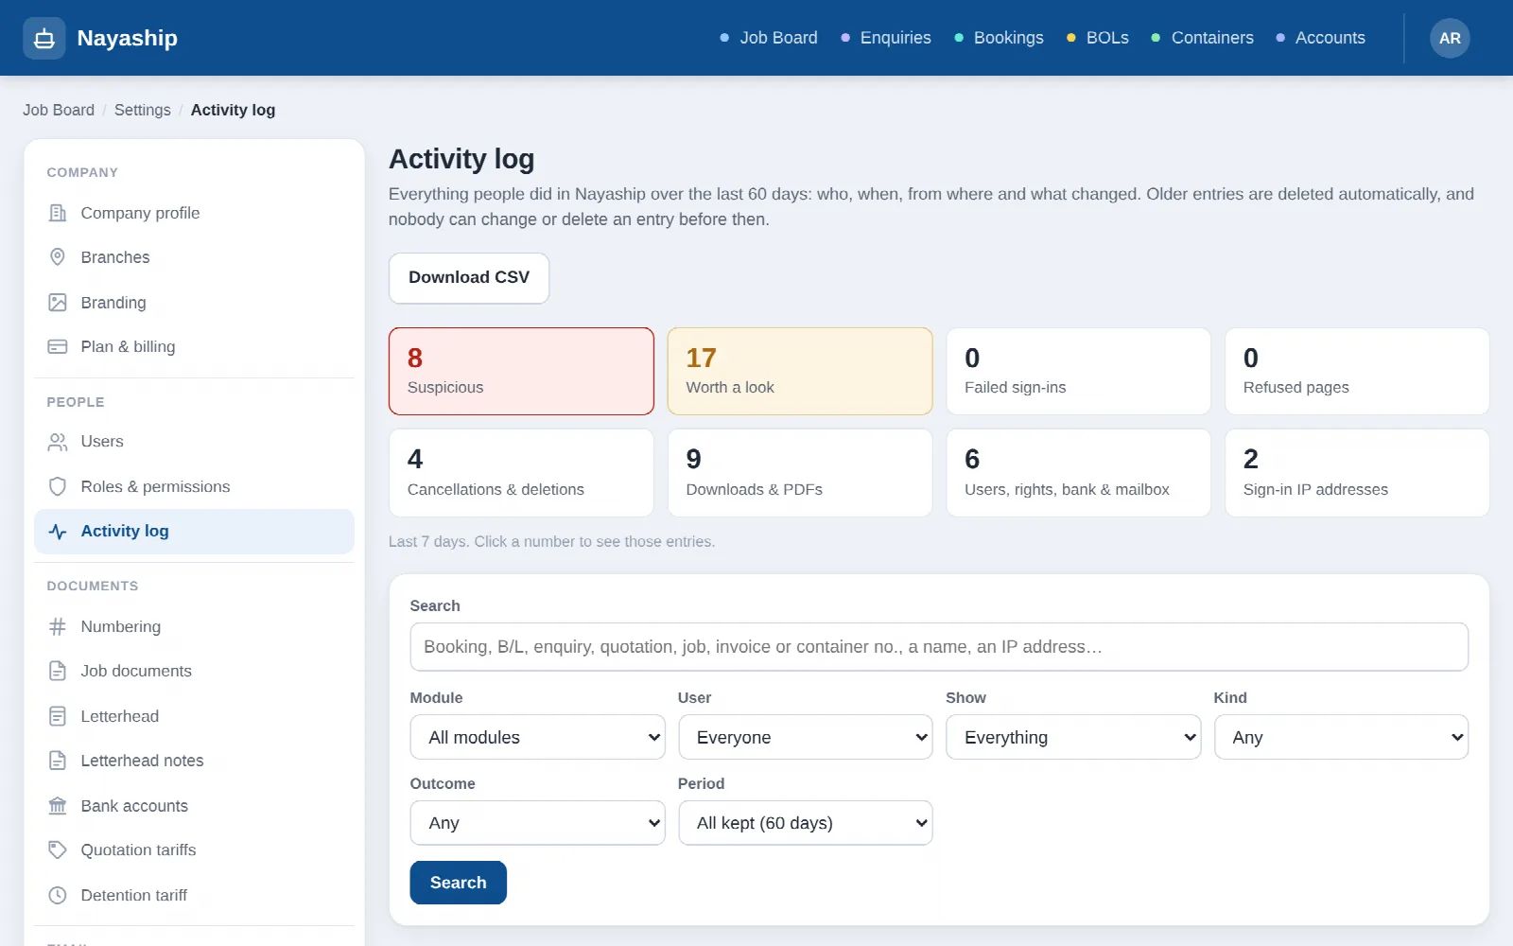1513x946 pixels.
Task: Expand the Outcome dropdown
Action: (x=537, y=823)
